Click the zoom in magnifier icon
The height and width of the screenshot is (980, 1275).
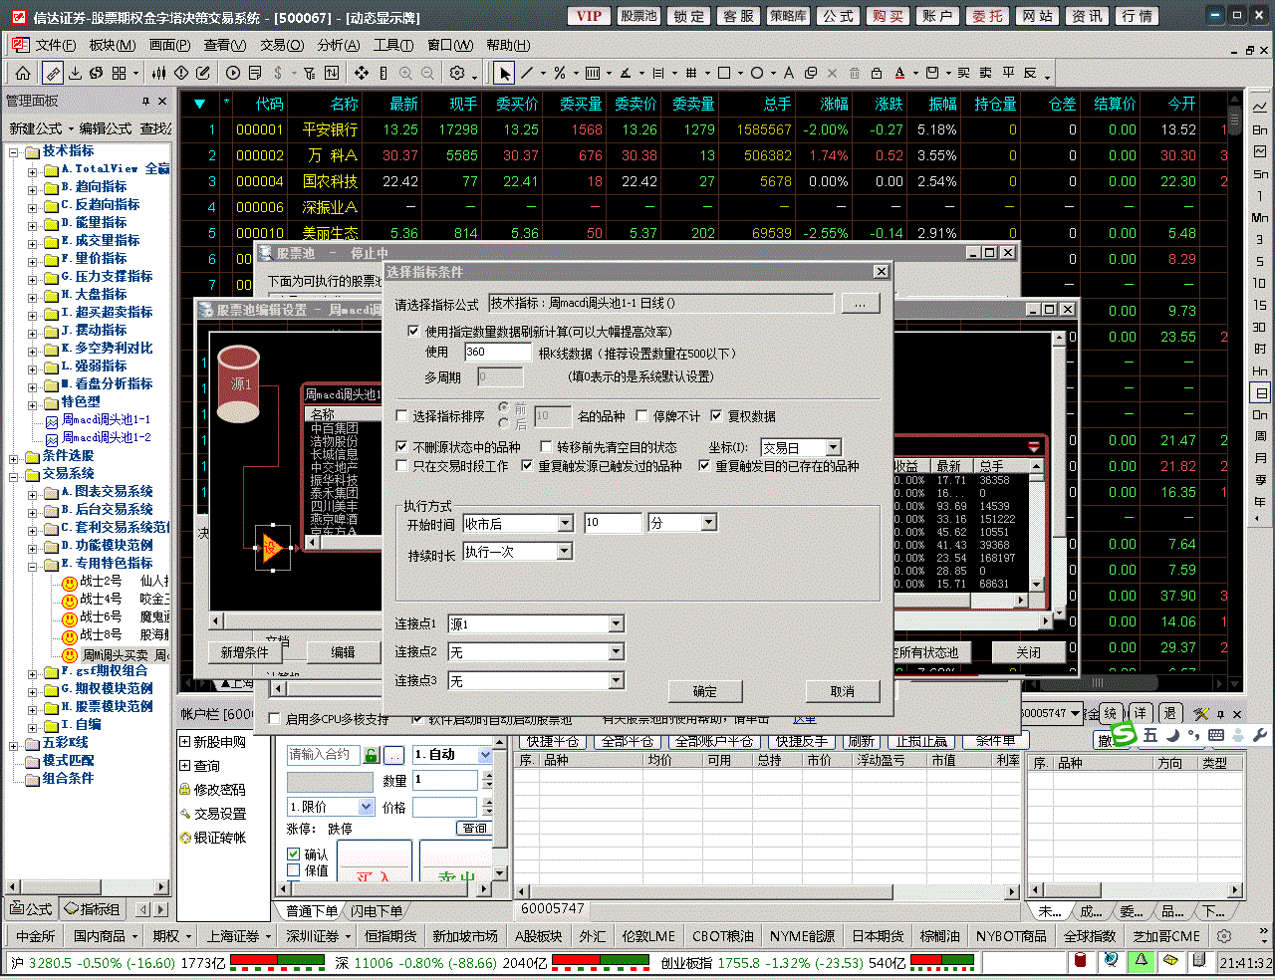(x=405, y=73)
